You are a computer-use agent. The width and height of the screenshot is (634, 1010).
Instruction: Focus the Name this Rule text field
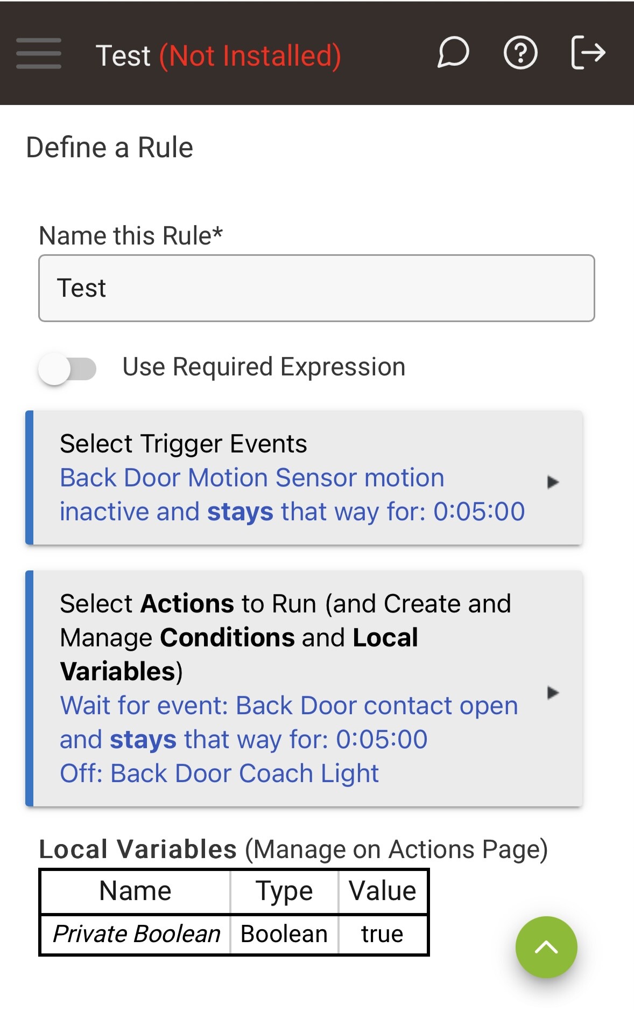[316, 288]
